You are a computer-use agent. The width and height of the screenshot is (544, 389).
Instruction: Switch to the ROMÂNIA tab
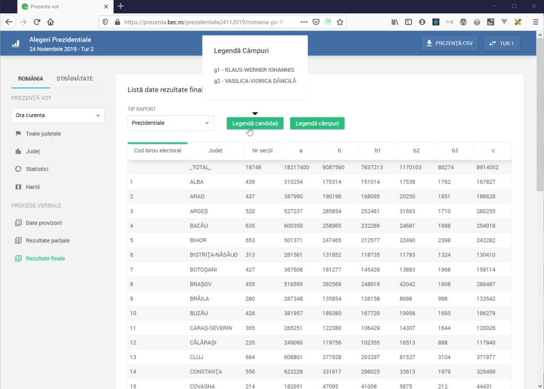[30, 79]
